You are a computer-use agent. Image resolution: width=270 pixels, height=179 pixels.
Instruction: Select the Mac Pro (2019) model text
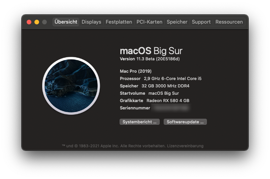(x=136, y=71)
